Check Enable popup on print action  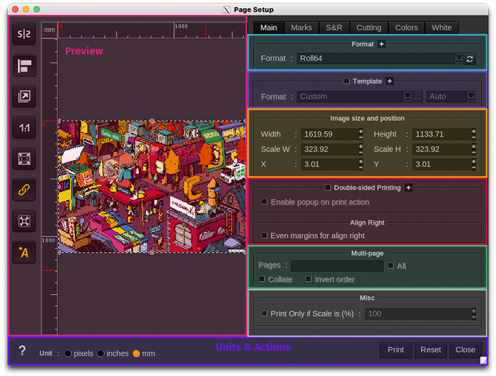pos(264,202)
